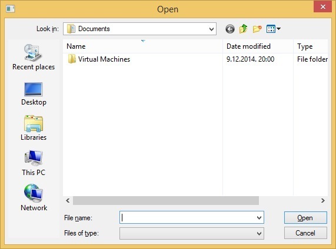
Task: Select Desktop in the places bar
Action: pos(34,94)
